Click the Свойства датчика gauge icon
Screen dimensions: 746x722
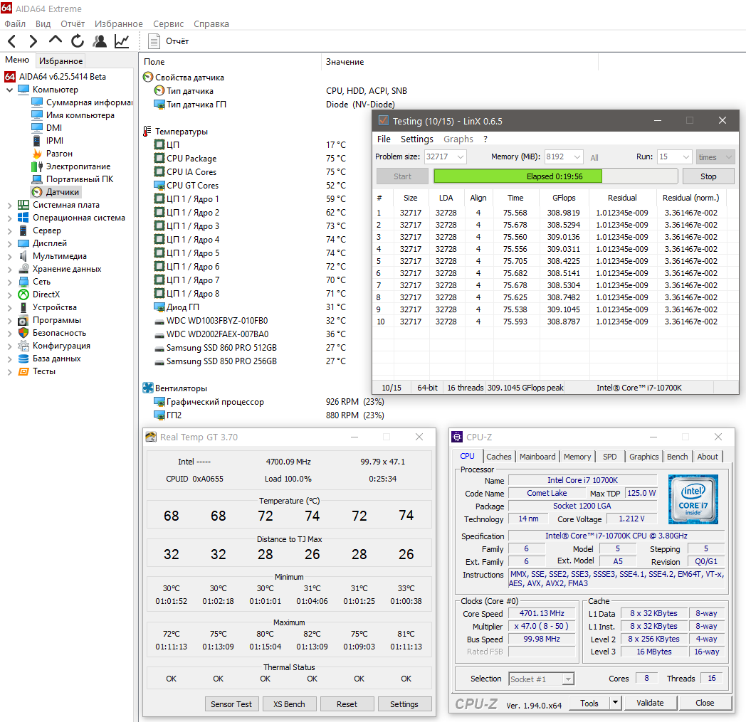[x=148, y=77]
